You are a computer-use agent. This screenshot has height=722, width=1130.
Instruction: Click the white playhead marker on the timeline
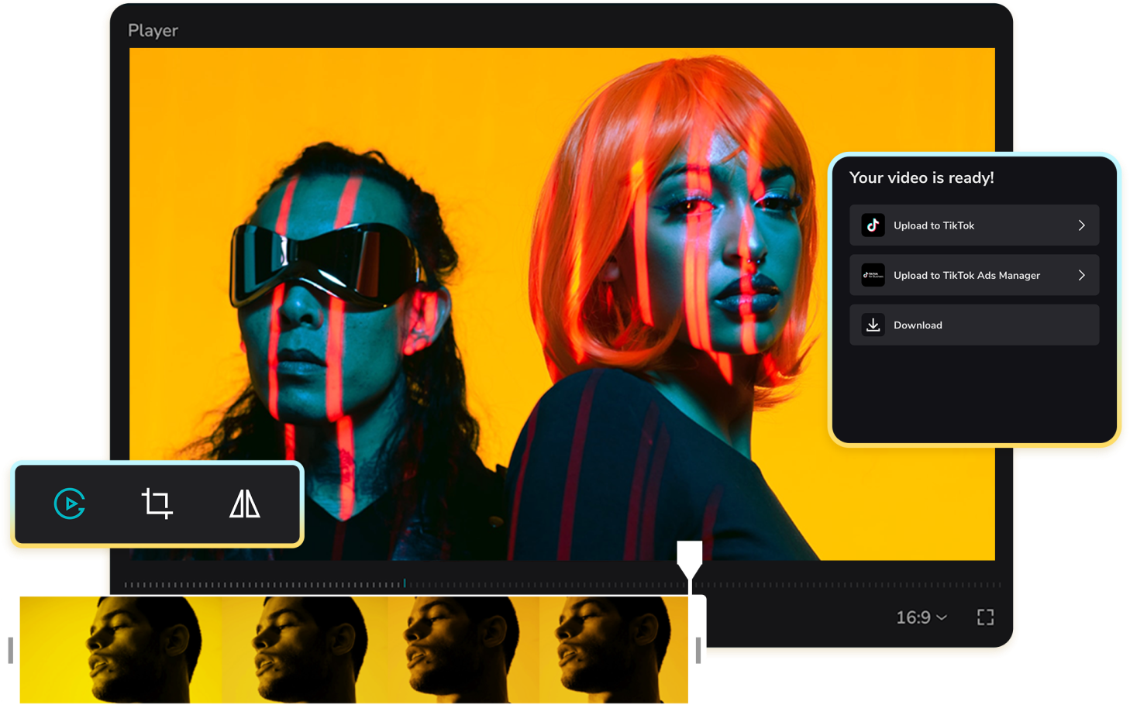coord(690,559)
